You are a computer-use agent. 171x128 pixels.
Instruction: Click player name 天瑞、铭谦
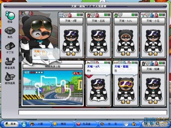[153, 69]
